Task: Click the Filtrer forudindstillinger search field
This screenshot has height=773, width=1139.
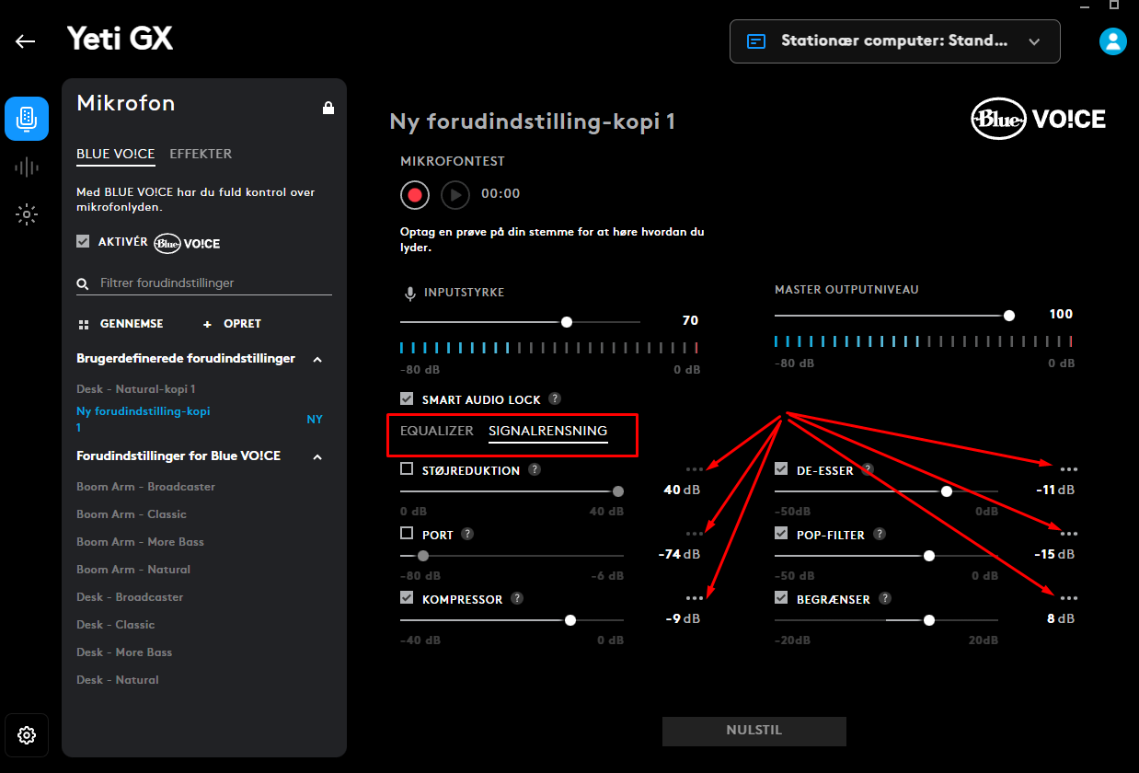Action: tap(204, 283)
